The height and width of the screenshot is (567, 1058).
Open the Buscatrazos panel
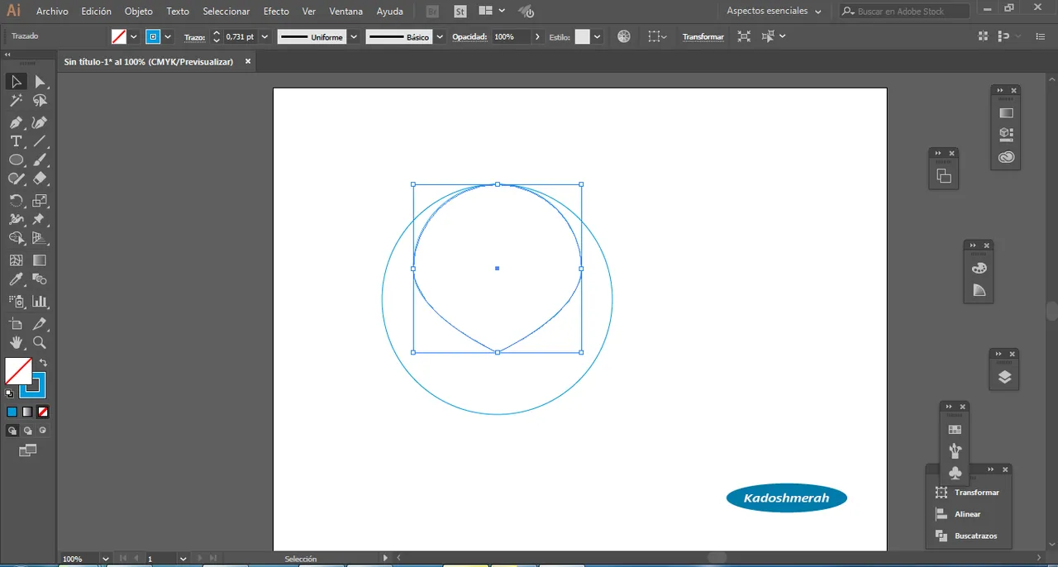pyautogui.click(x=975, y=536)
